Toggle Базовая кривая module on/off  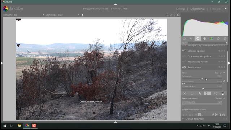click(x=183, y=51)
